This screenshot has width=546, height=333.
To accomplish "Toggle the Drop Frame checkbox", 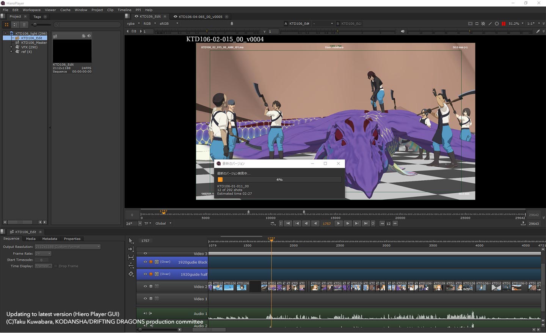I will click(x=55, y=266).
